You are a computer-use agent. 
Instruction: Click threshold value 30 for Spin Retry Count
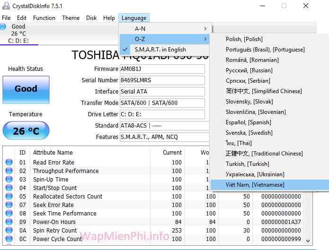point(246,230)
